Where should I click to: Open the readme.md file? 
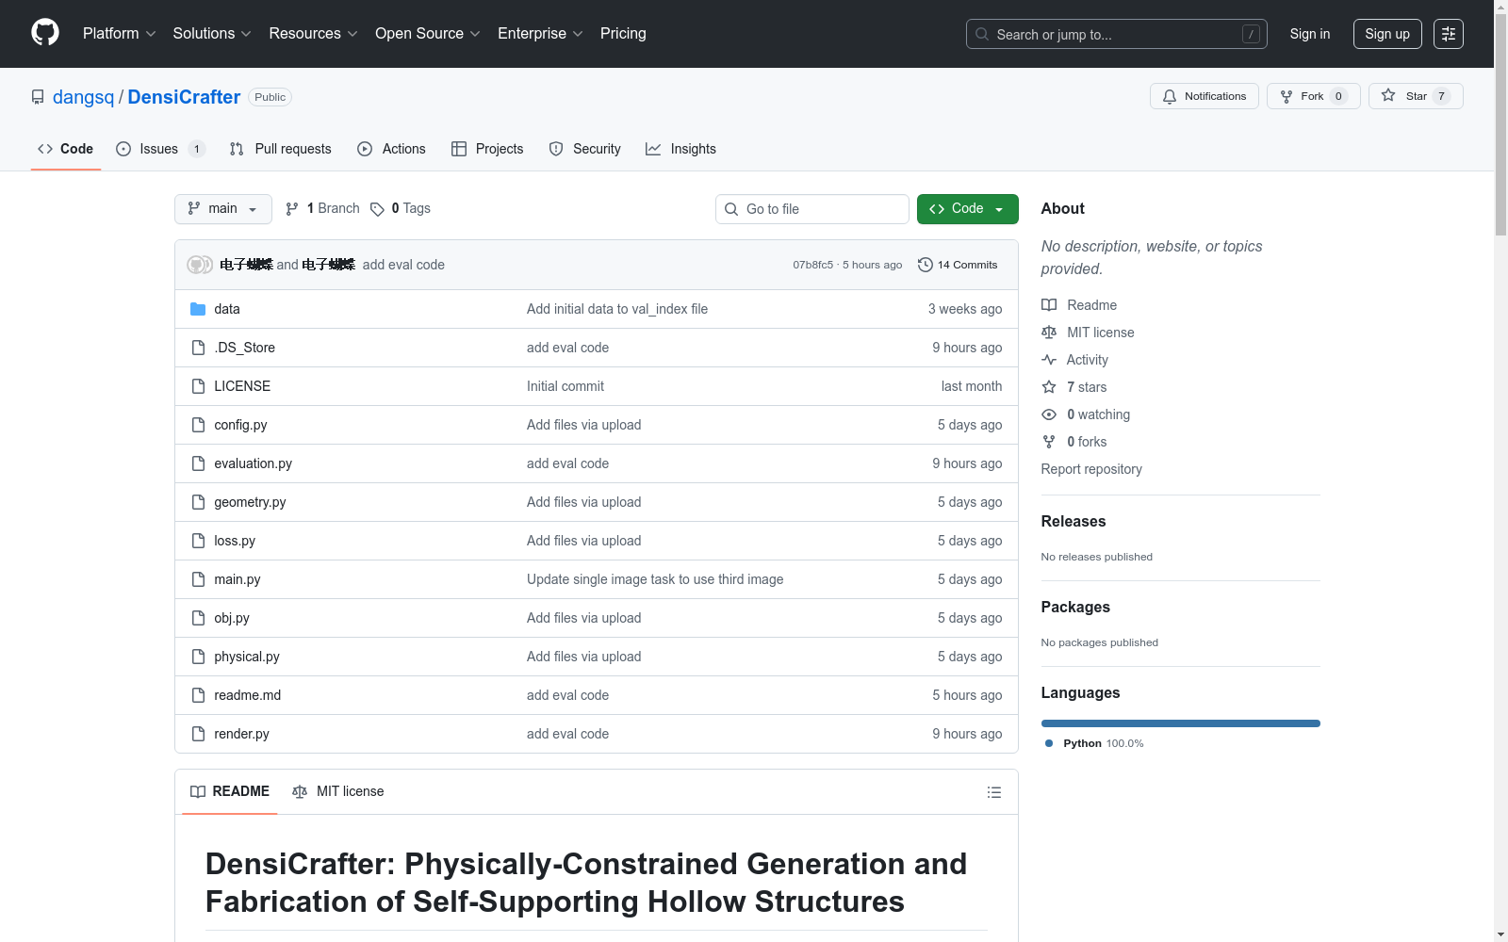247,695
